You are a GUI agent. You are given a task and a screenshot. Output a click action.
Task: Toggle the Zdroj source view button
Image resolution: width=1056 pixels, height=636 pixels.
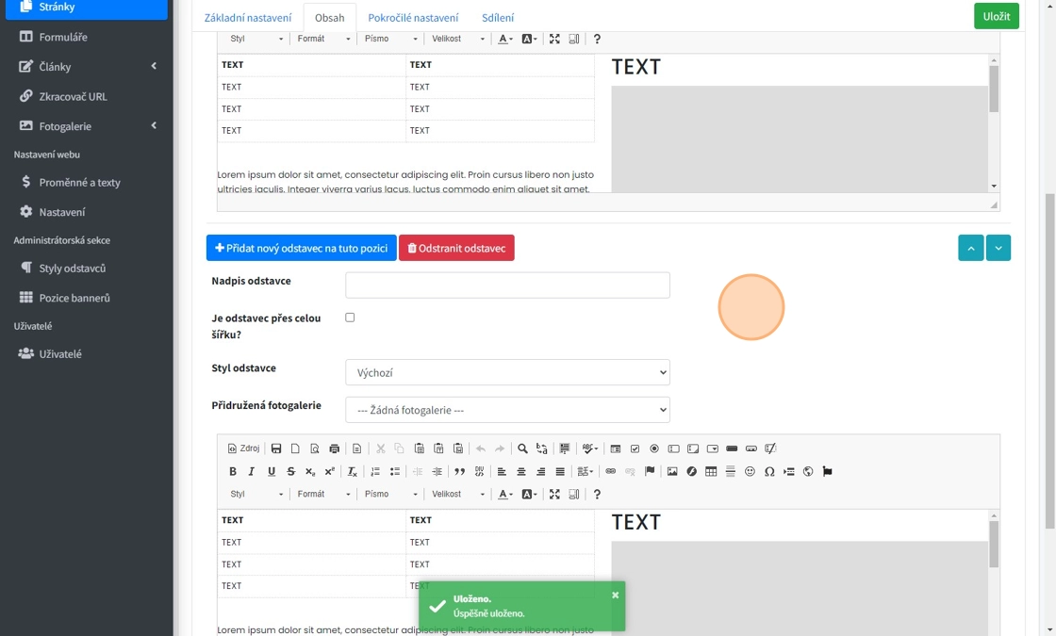(x=243, y=448)
